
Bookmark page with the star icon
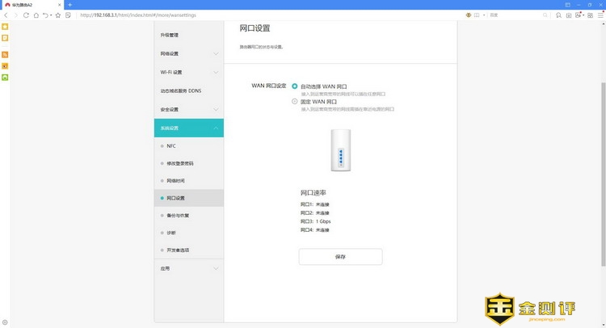(x=58, y=15)
